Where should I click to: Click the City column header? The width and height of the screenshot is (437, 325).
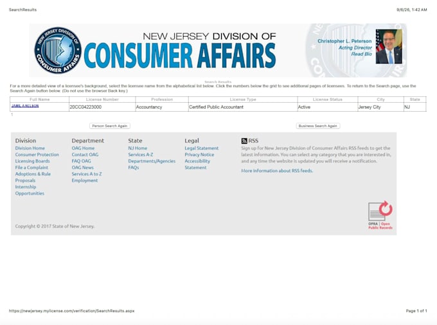tap(380, 100)
